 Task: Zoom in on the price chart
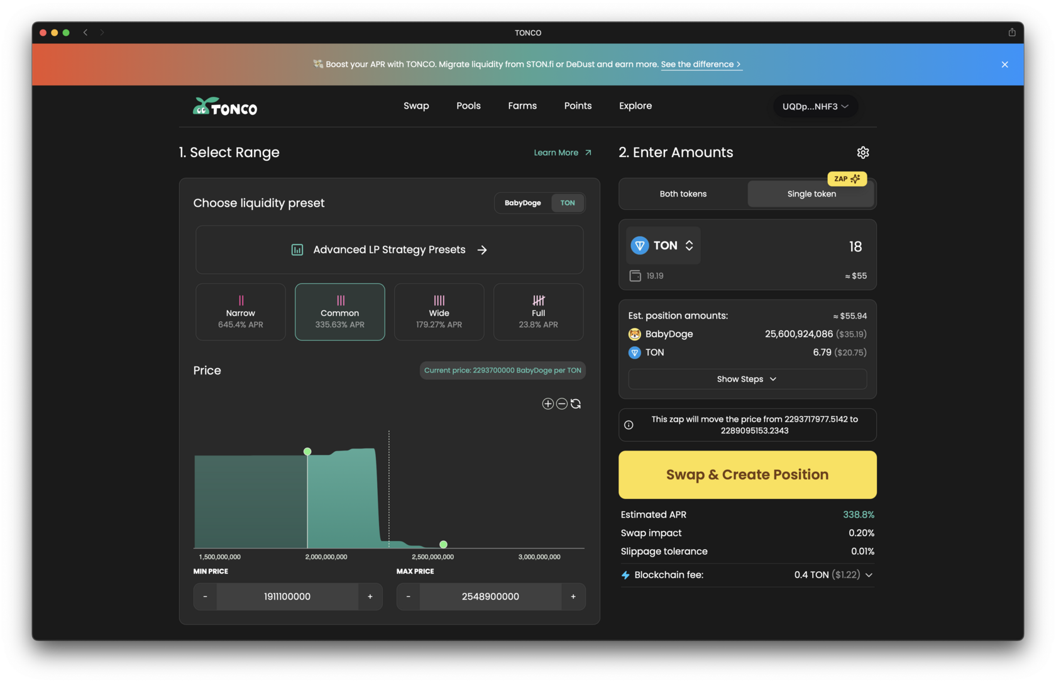548,404
